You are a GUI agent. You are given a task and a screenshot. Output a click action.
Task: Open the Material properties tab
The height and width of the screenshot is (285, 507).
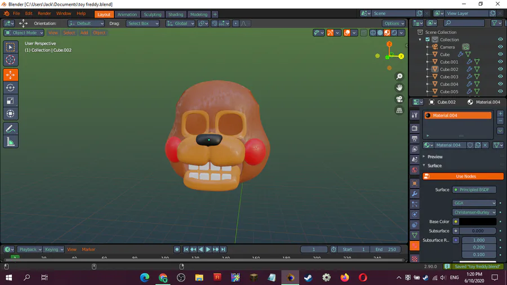tap(415, 246)
